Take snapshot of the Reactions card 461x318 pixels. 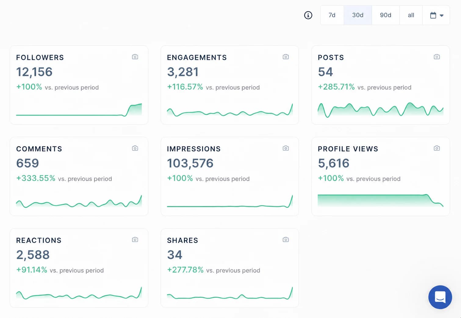coord(135,239)
